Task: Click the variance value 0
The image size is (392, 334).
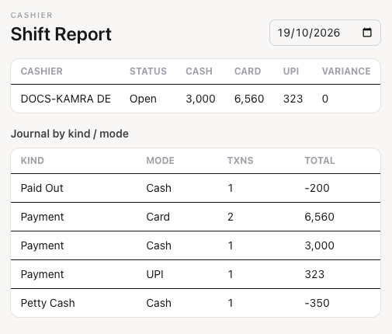Action: [325, 99]
